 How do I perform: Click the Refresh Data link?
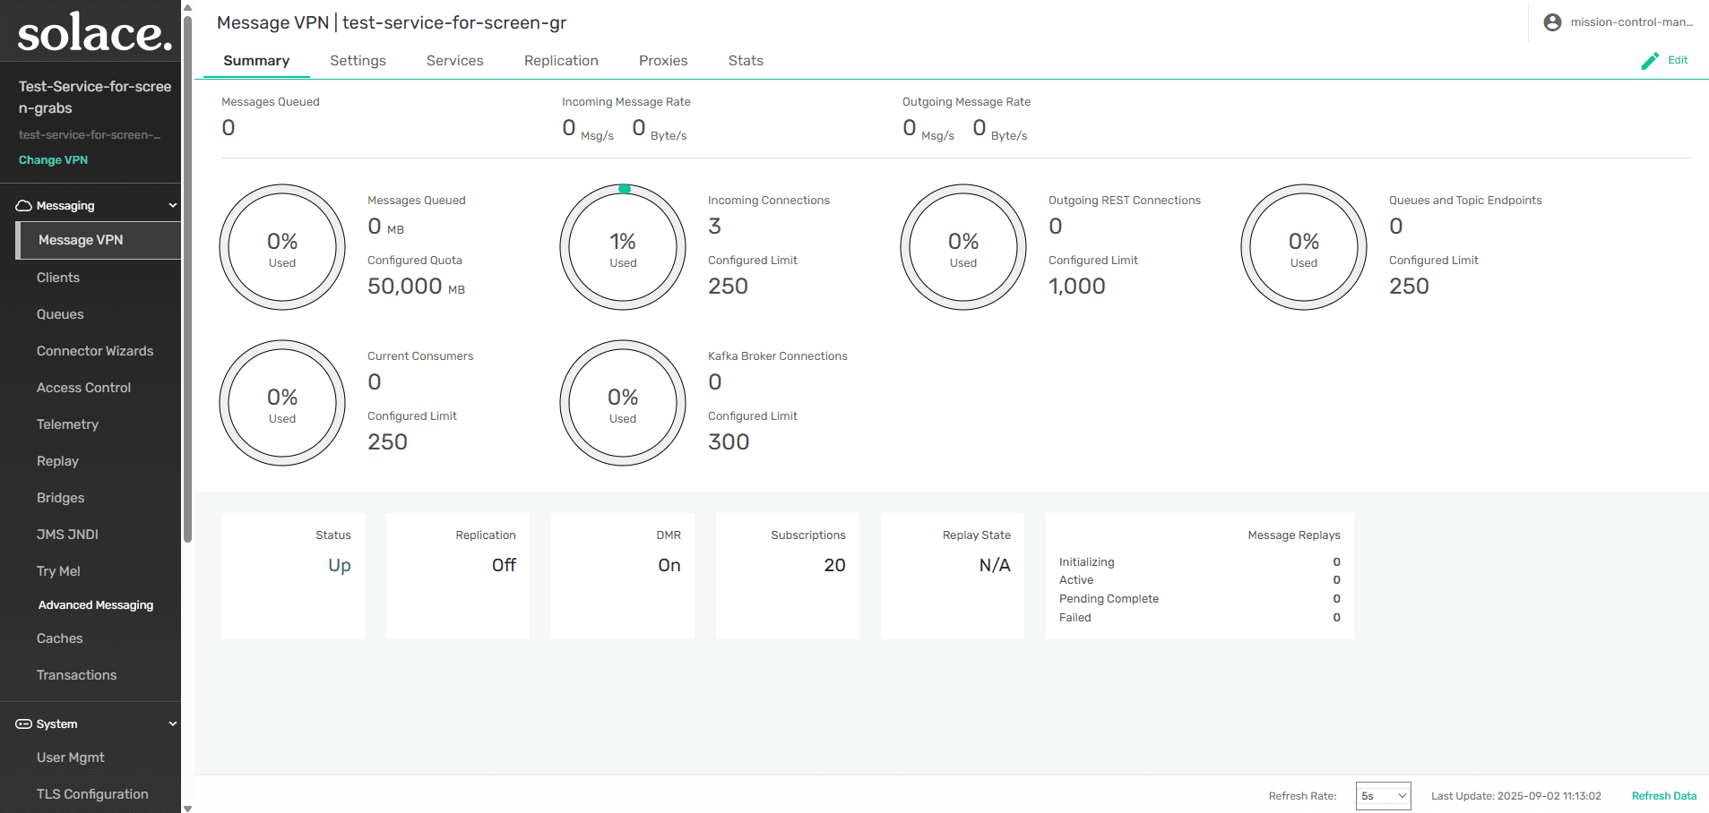(1663, 796)
